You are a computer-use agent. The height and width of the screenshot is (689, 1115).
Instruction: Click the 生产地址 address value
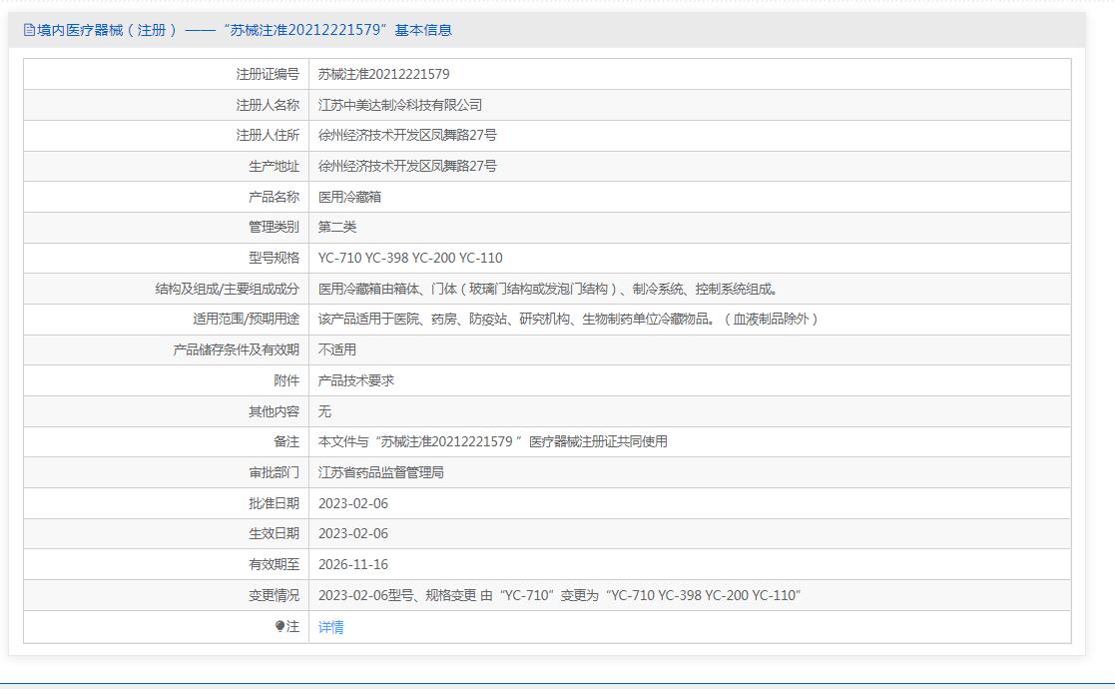(406, 167)
